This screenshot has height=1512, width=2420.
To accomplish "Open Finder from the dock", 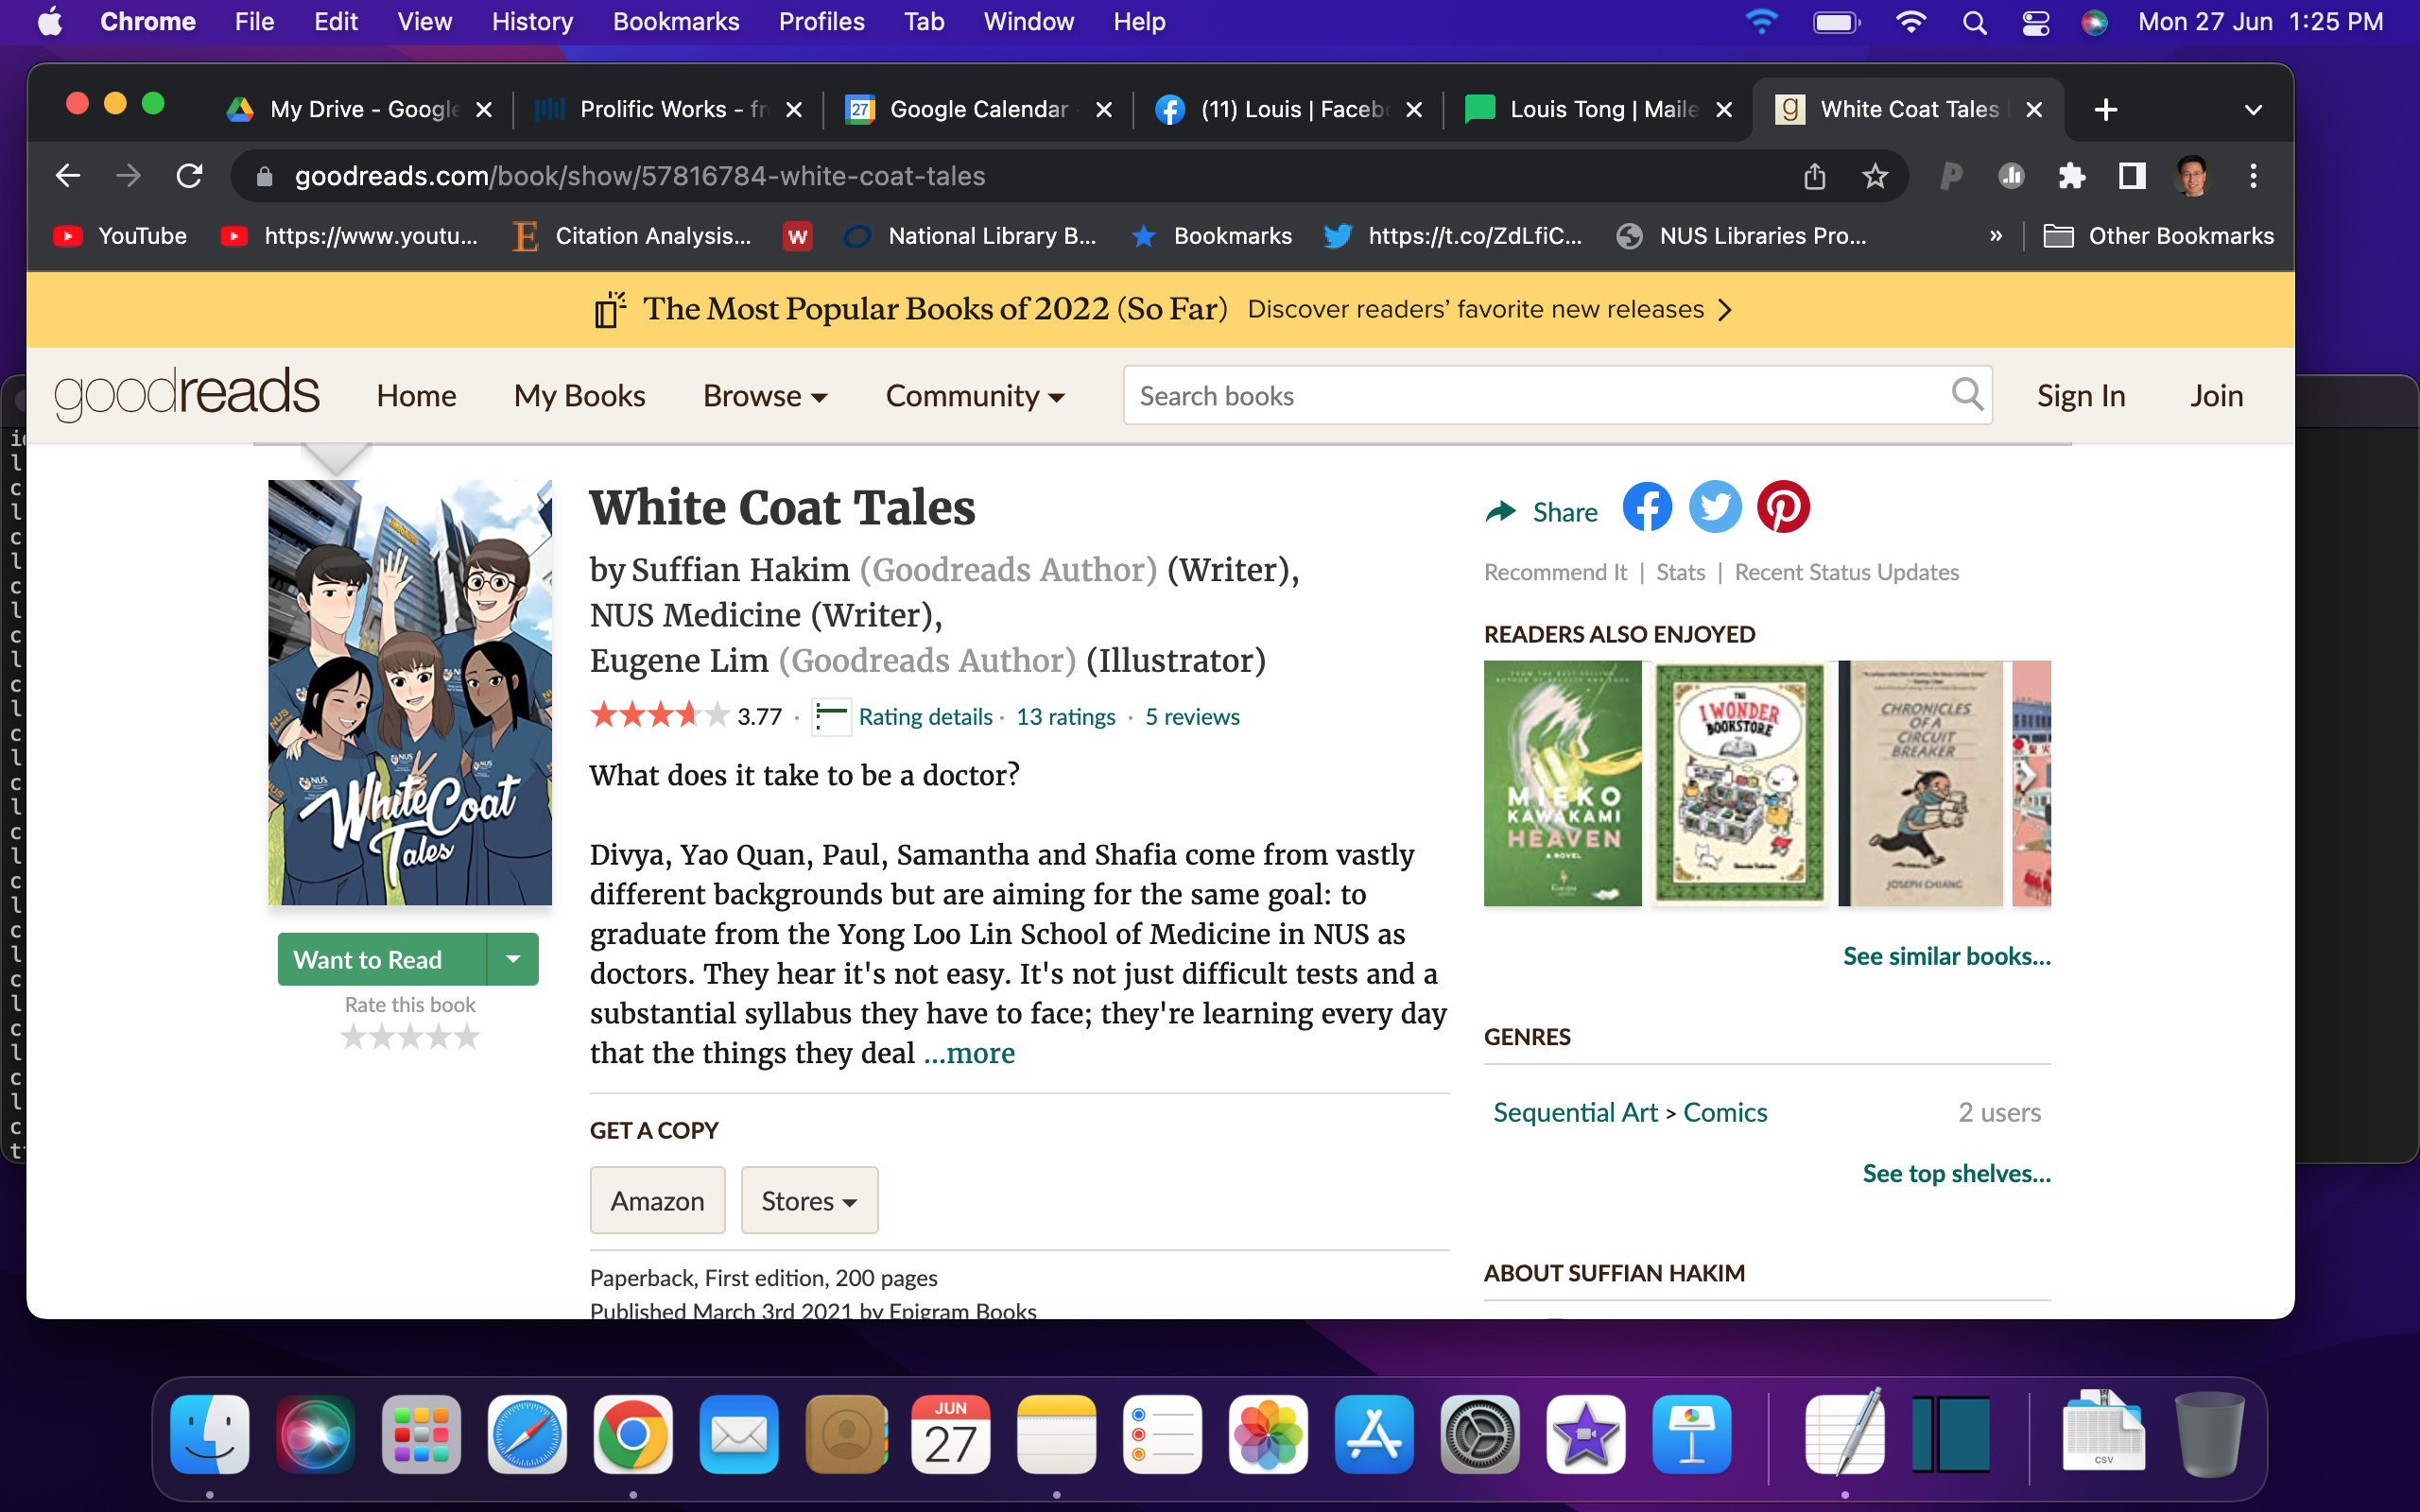I will (x=210, y=1434).
